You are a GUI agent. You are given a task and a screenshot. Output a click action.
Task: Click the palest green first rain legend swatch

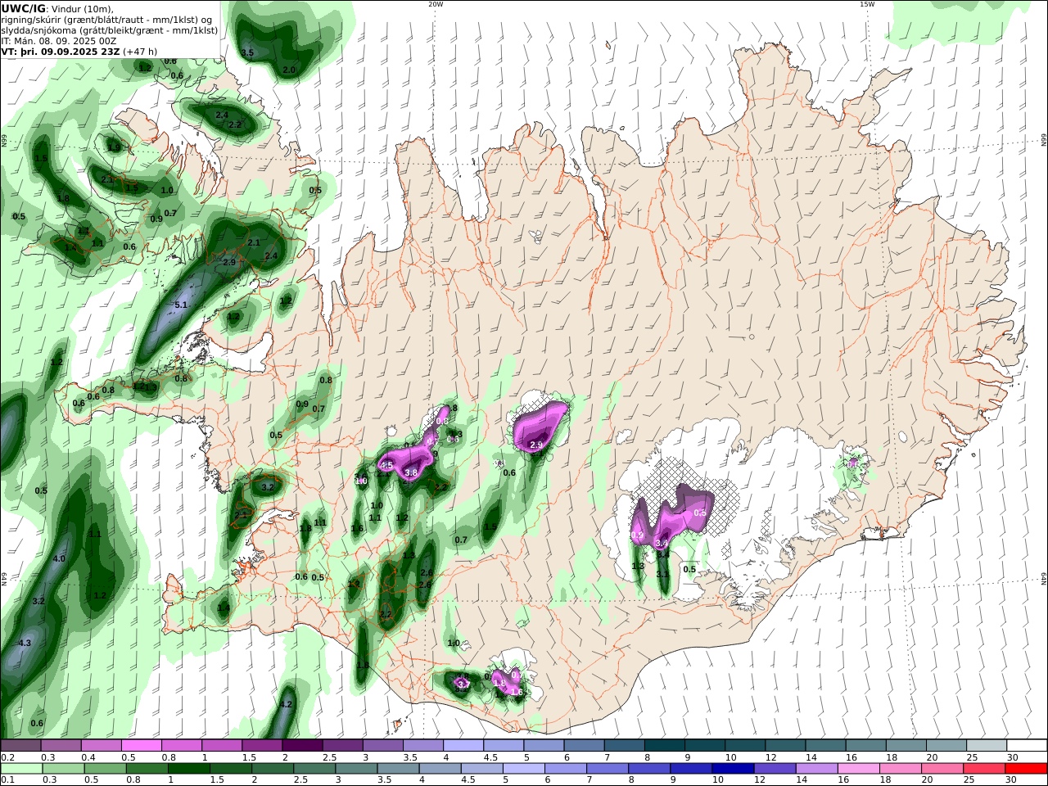tap(20, 769)
